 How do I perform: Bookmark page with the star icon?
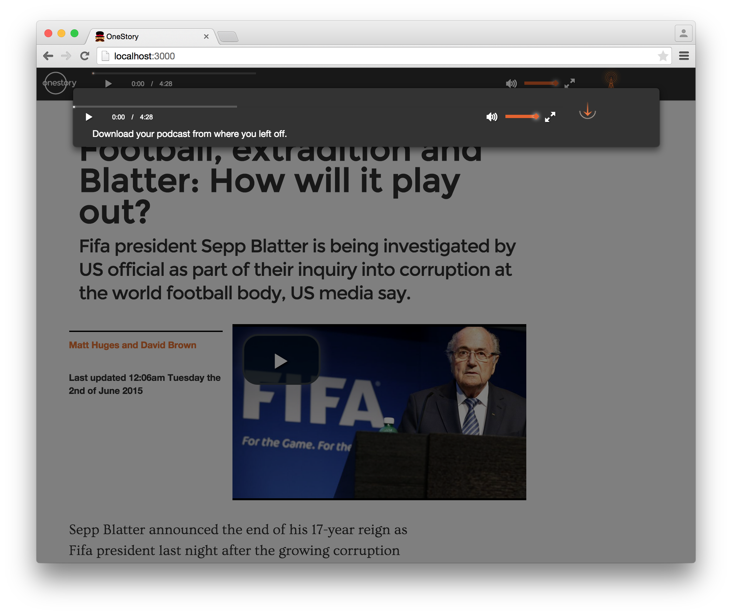point(662,56)
